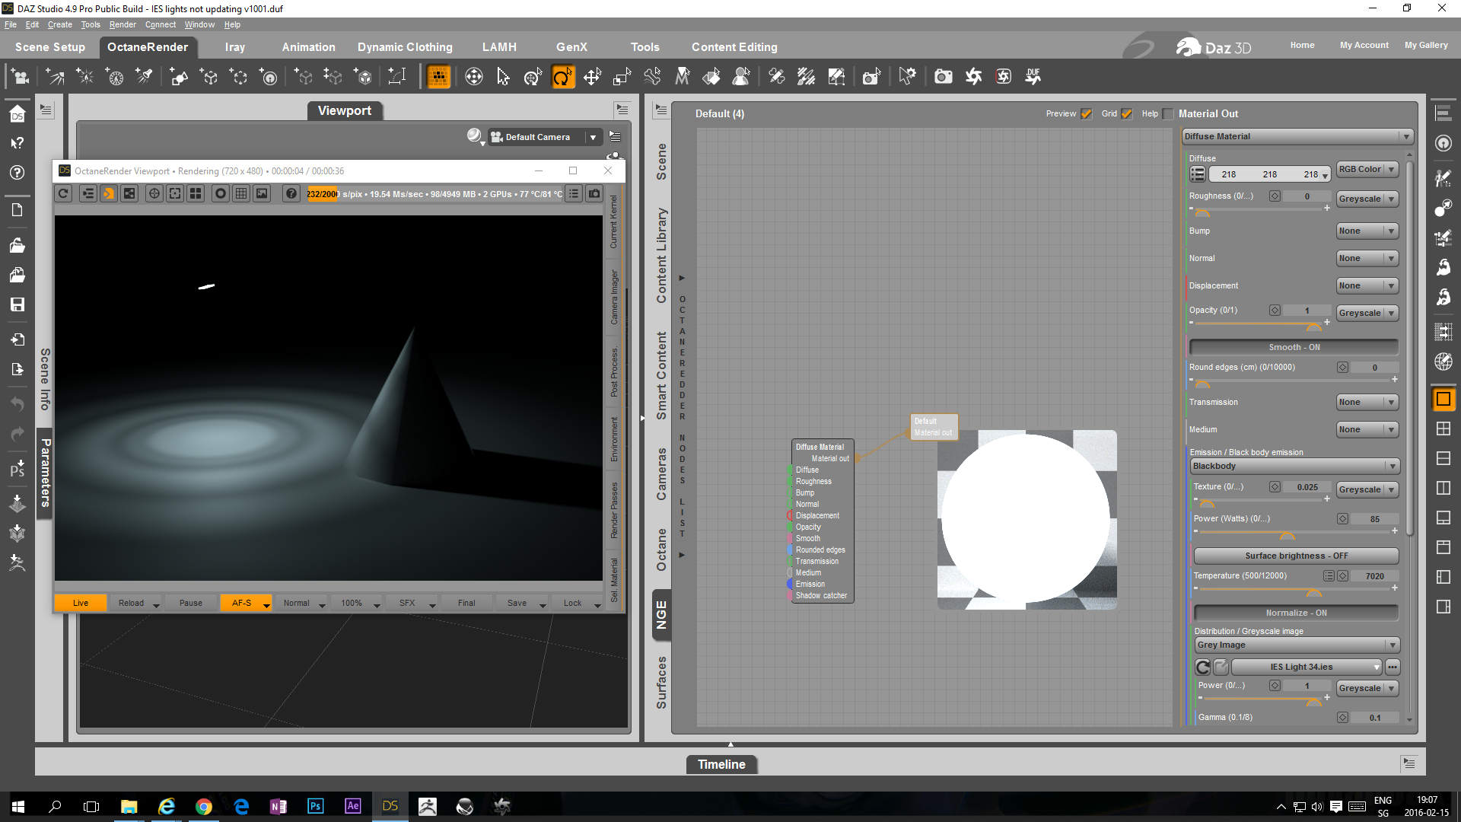Open the Blackbody emission dropdown

point(1294,466)
